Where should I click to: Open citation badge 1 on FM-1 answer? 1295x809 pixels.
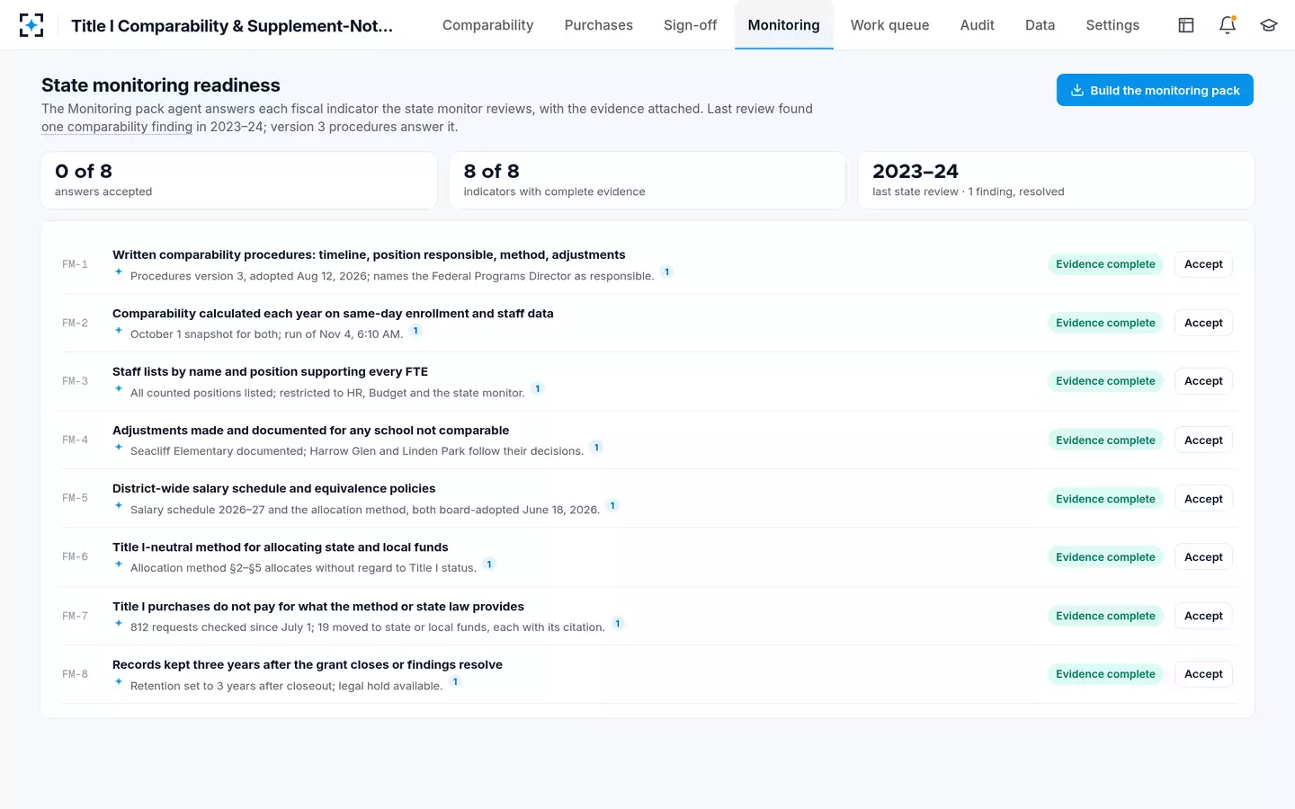click(x=666, y=271)
